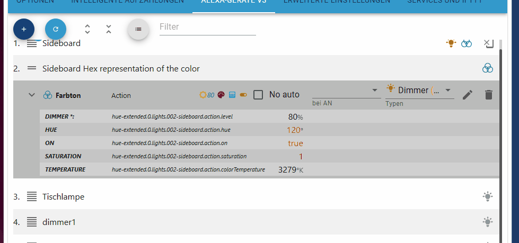This screenshot has width=519, height=243.
Task: Open the bei AN dropdown
Action: pos(346,91)
